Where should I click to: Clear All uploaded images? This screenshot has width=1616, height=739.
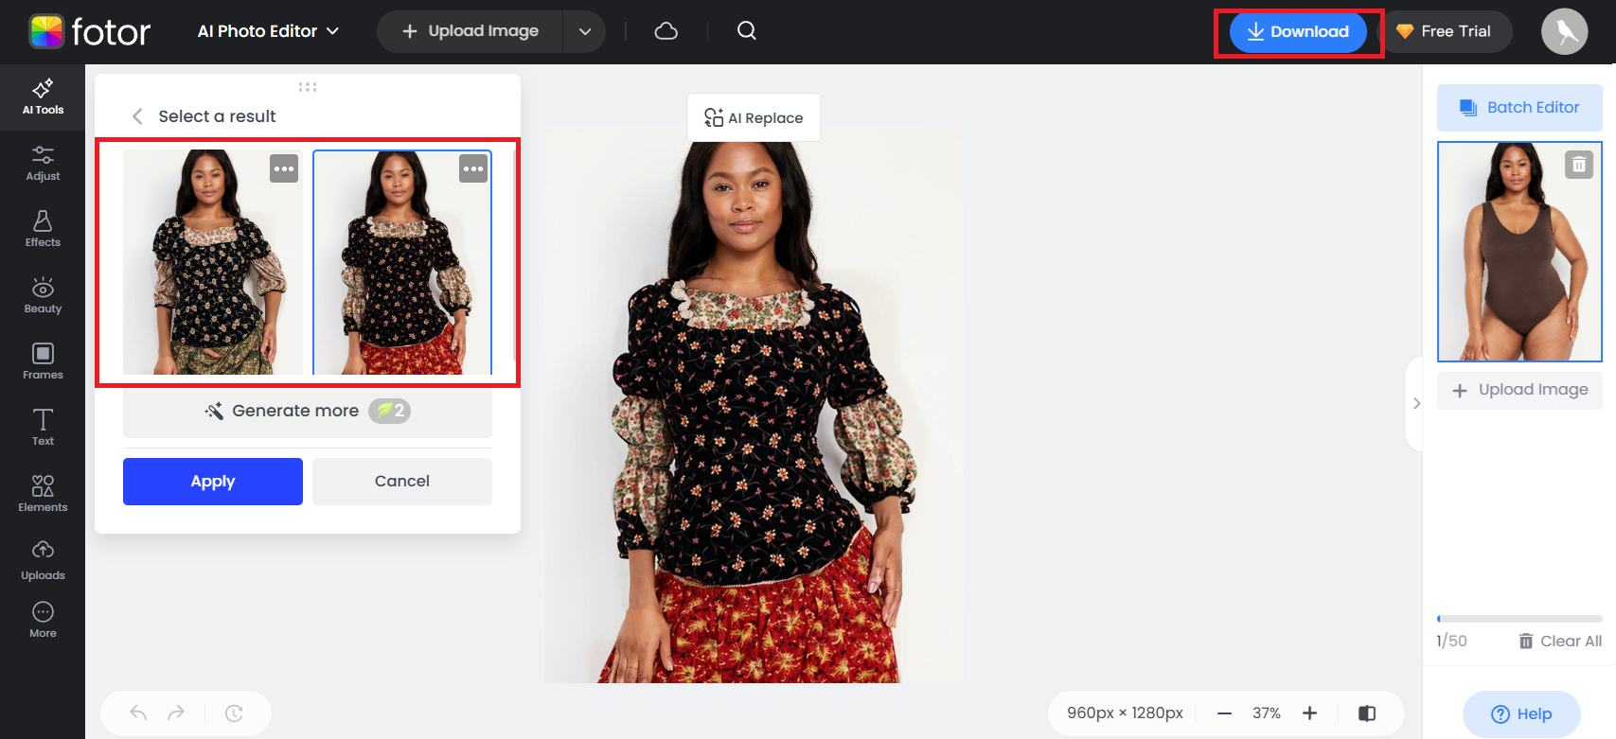pos(1560,641)
